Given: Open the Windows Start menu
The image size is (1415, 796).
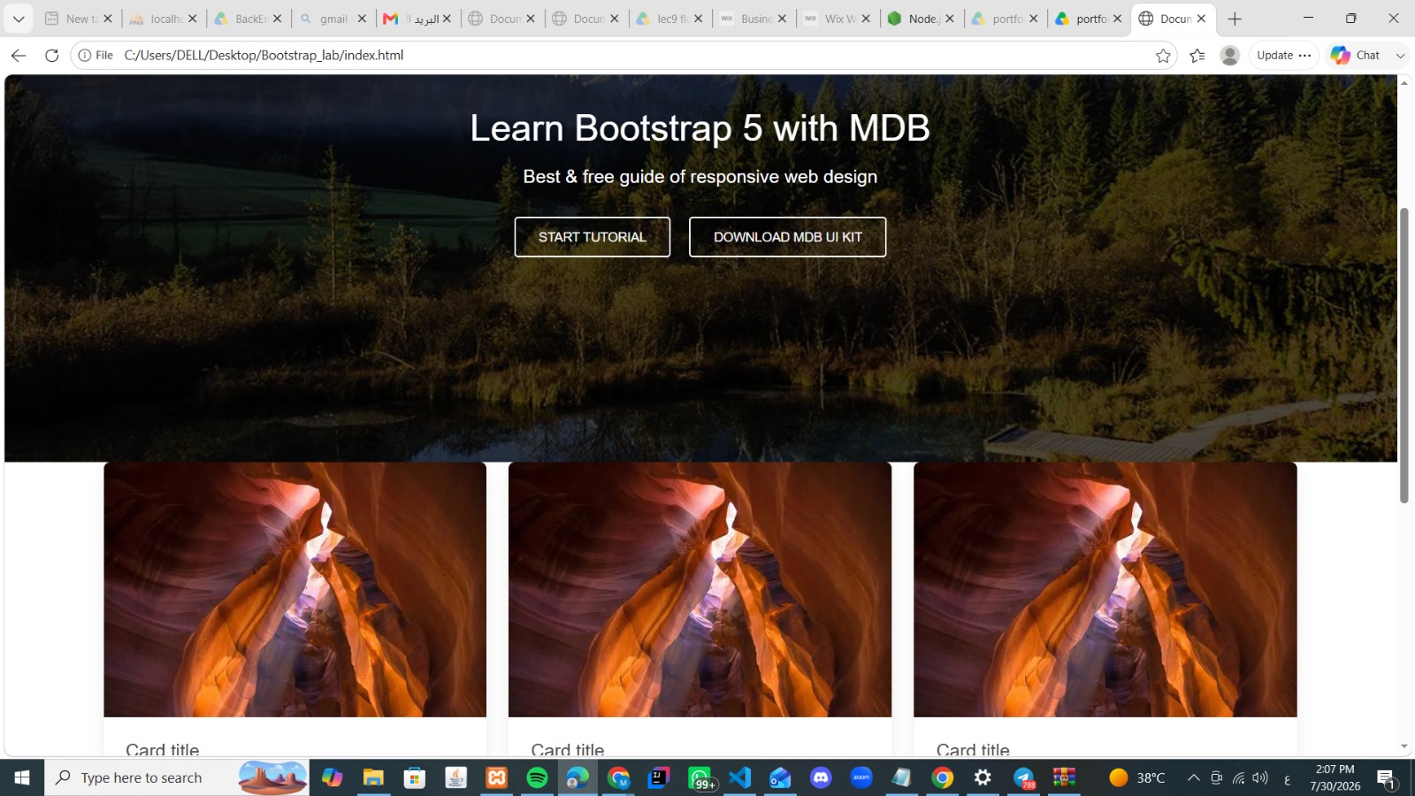Looking at the screenshot, I should (x=22, y=777).
